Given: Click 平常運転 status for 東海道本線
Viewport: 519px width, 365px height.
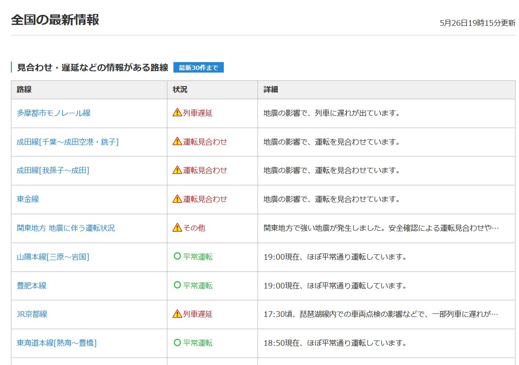Looking at the screenshot, I should 198,343.
